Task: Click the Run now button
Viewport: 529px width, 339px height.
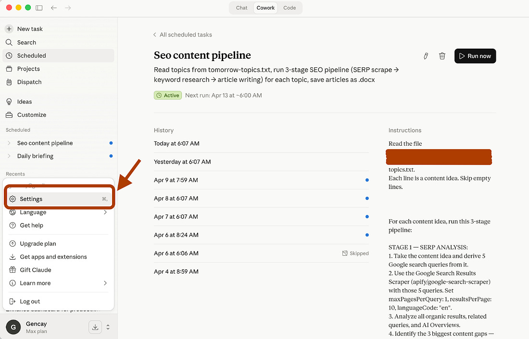Action: (475, 56)
